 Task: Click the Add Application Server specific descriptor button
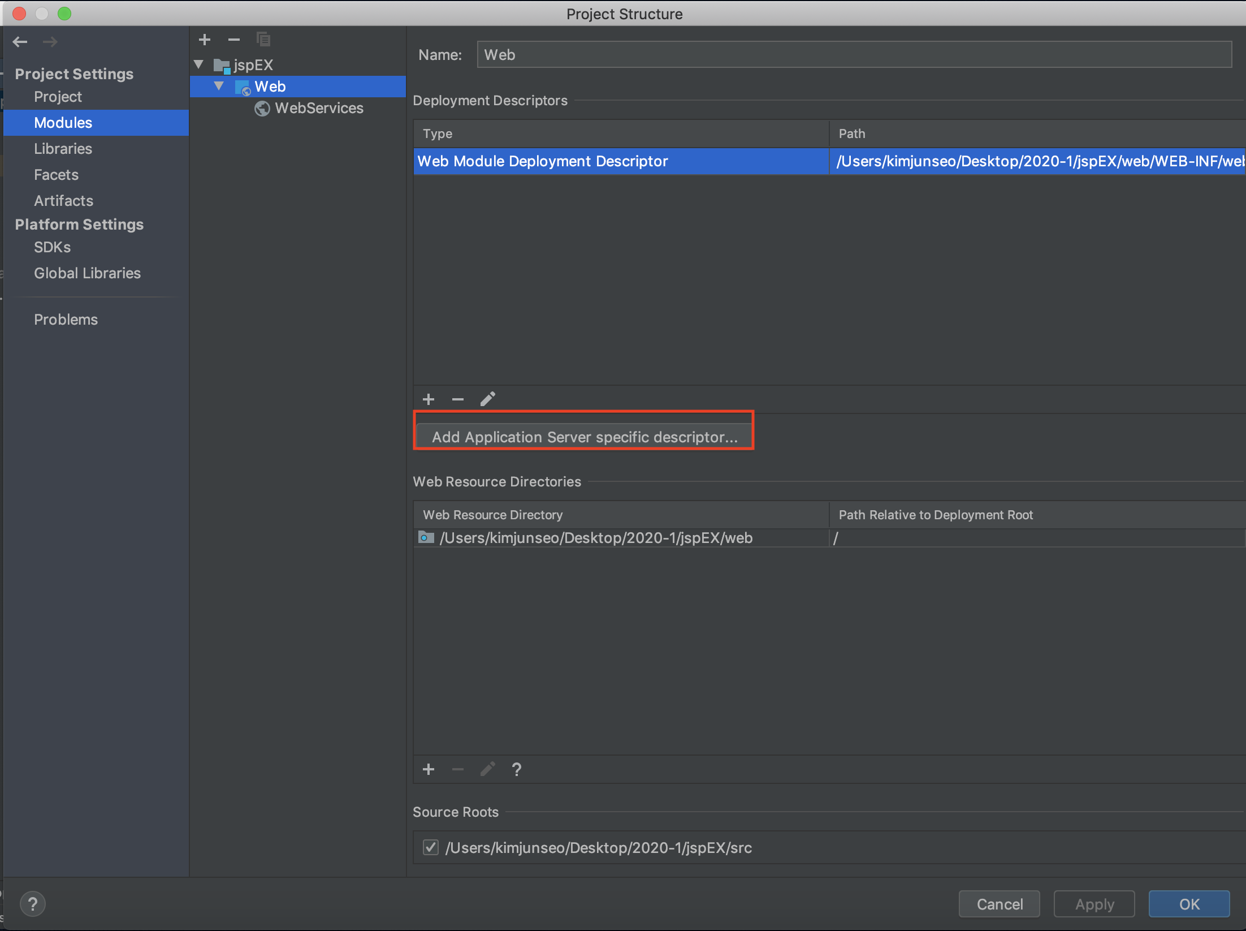[583, 436]
